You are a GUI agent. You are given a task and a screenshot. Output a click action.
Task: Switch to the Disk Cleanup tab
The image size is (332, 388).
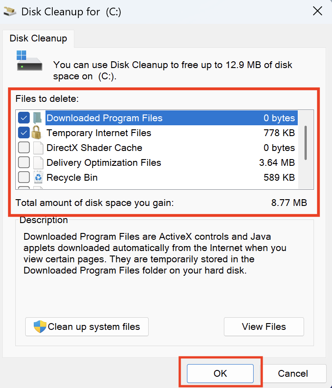38,38
